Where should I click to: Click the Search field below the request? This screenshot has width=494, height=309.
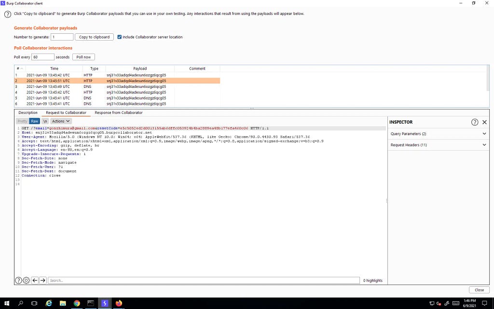point(204,281)
